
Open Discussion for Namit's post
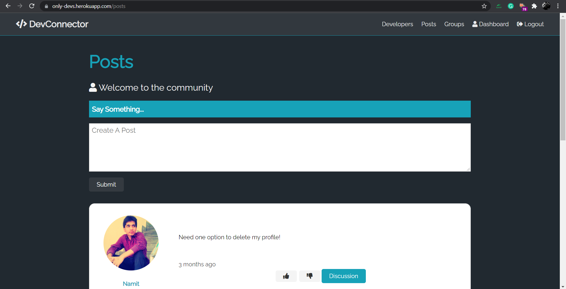343,276
